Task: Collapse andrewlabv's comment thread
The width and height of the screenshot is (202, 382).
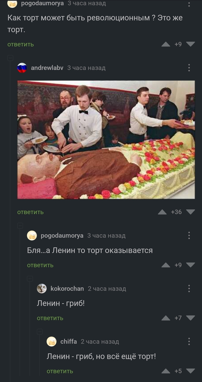Action: (x=10, y=58)
